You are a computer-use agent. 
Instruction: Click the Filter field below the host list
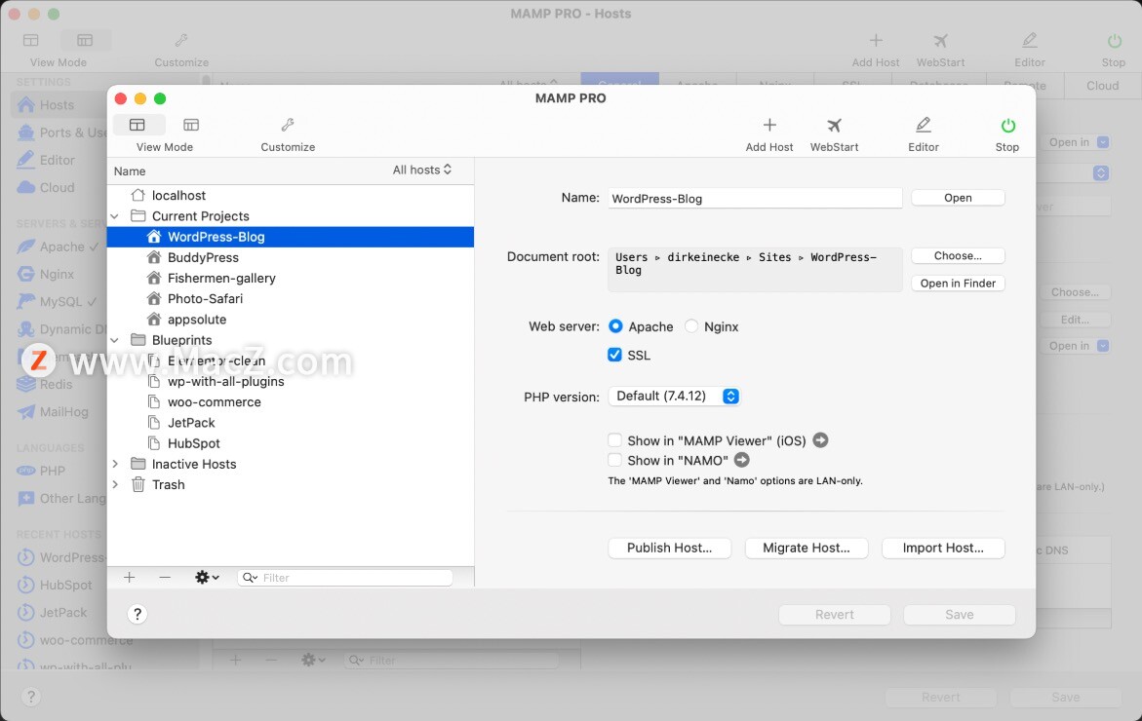(344, 577)
